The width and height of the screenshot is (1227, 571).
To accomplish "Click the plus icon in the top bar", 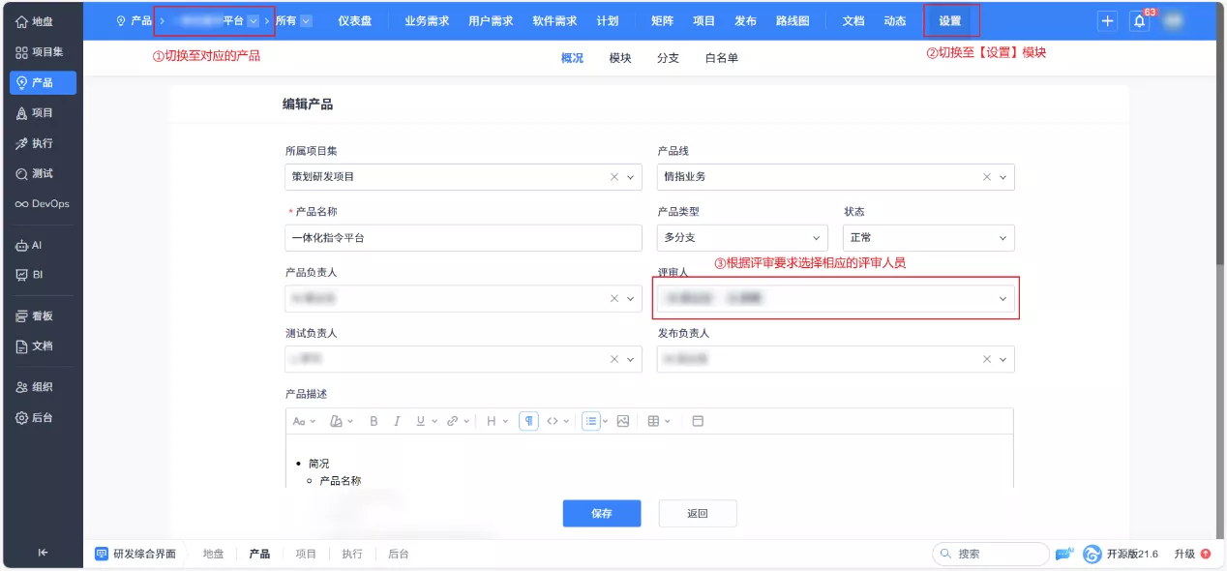I will pyautogui.click(x=1106, y=20).
